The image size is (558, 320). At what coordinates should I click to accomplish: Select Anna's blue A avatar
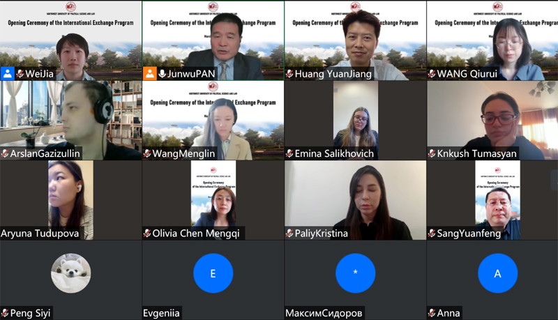[497, 273]
